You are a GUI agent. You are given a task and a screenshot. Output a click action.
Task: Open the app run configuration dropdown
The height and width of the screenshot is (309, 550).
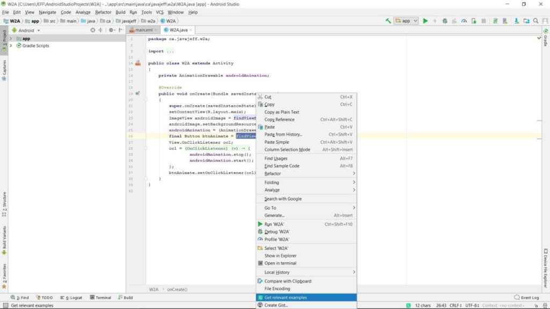(x=406, y=21)
